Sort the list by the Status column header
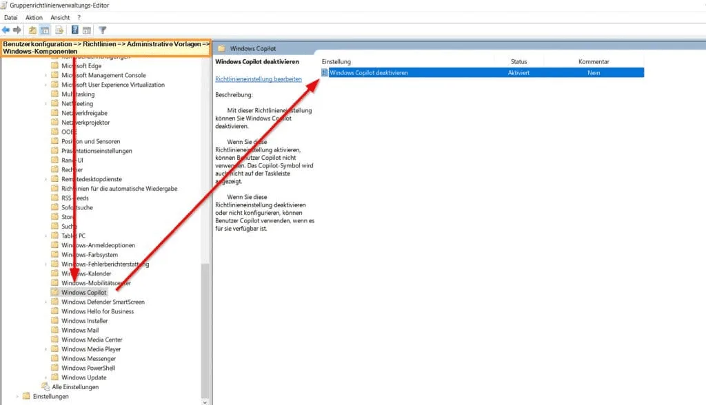Viewport: 706px width, 405px height. coord(518,62)
